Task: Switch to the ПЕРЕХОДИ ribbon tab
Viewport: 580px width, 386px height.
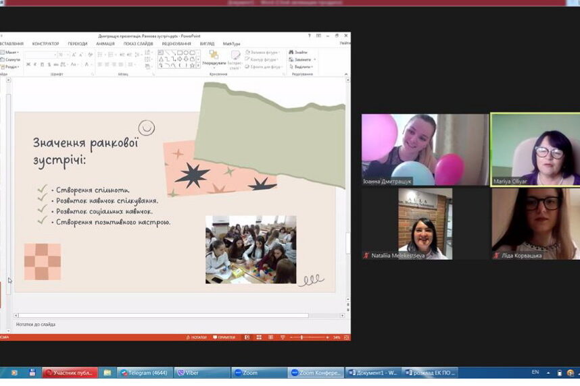Action: coord(77,44)
